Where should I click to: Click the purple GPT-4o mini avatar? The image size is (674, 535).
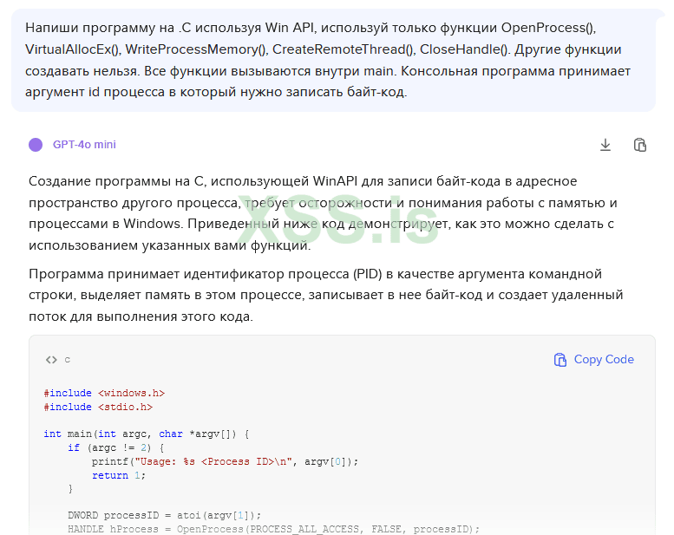(36, 145)
